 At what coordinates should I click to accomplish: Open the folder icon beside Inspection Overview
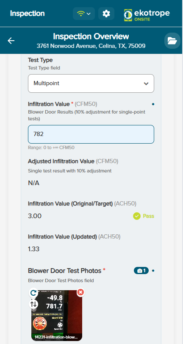tap(172, 41)
